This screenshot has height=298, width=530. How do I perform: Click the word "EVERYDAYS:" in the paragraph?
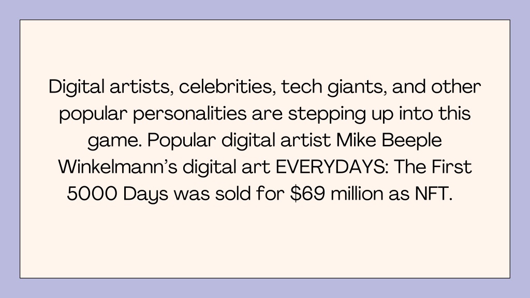pos(332,167)
